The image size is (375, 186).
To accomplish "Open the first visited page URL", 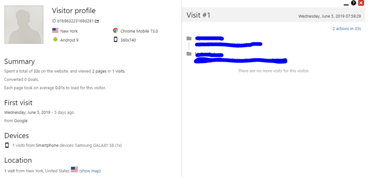I will click(229, 44).
